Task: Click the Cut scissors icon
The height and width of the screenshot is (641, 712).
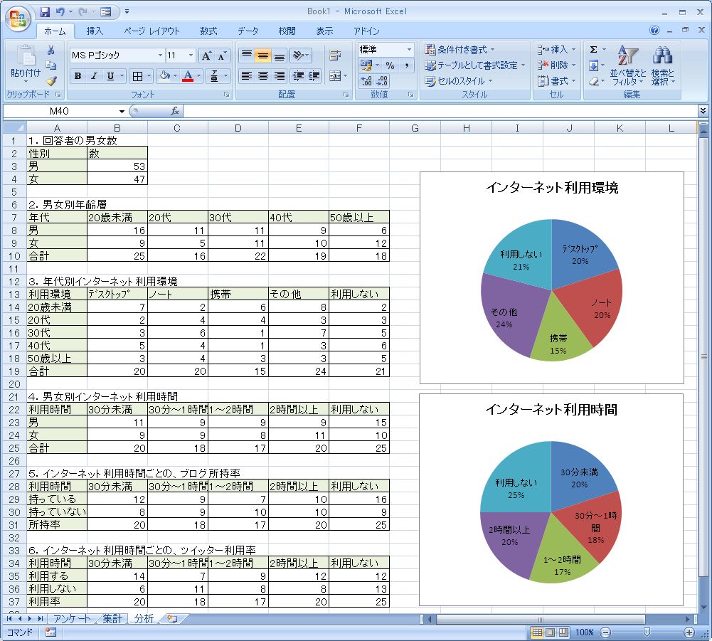Action: pos(51,51)
